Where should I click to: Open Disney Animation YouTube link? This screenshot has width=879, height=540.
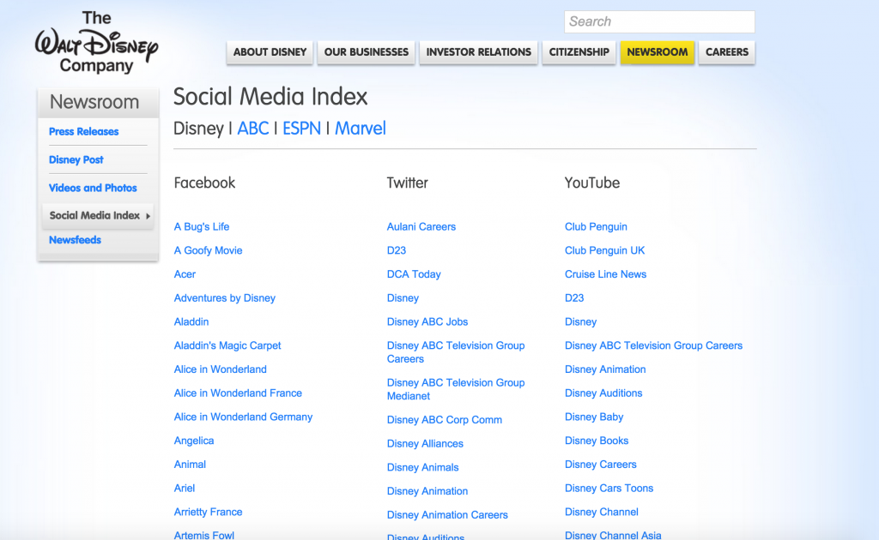click(605, 369)
